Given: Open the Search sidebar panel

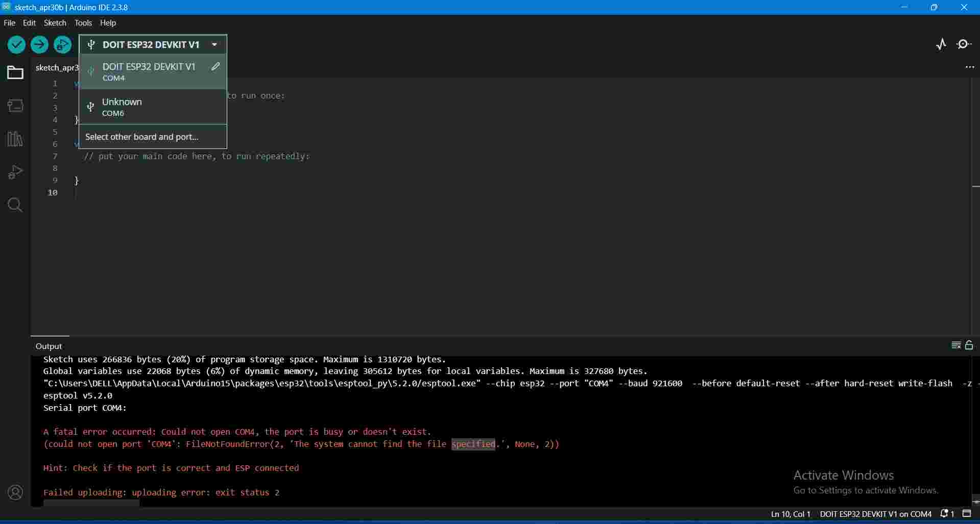Looking at the screenshot, I should (x=15, y=205).
